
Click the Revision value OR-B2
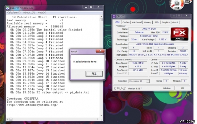pos(183,51)
